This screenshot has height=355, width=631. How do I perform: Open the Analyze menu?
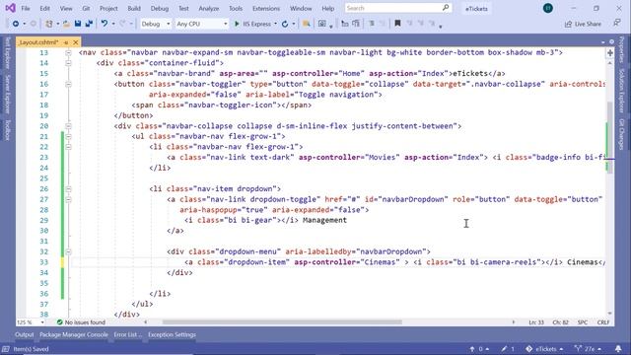(x=208, y=8)
